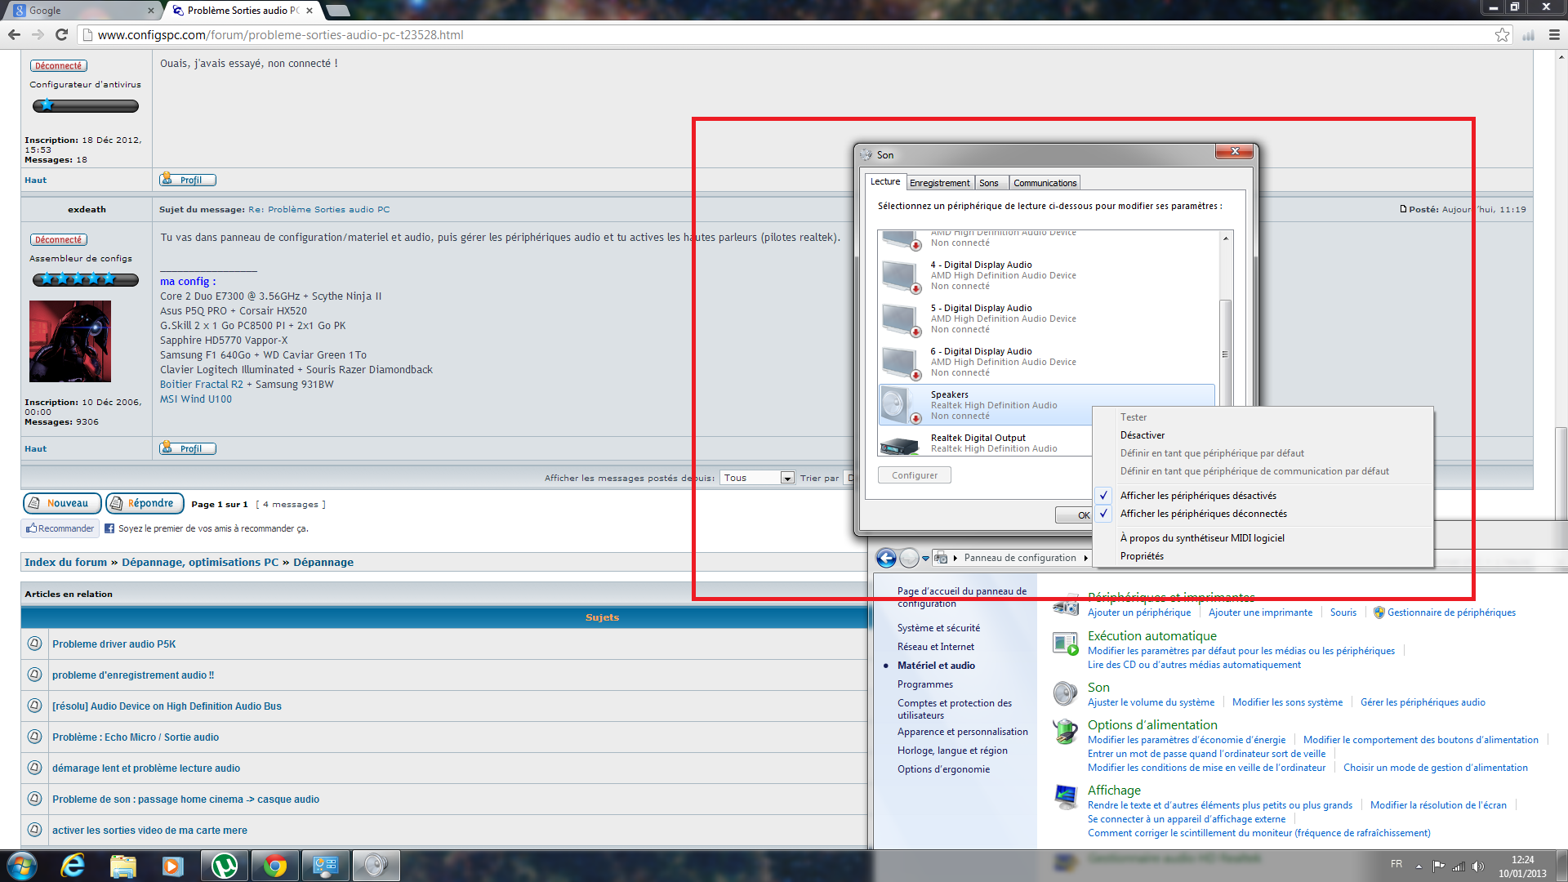Screen dimensions: 1568x882
Task: Click the speaker Sound taskbar icon
Action: pyautogui.click(x=375, y=866)
